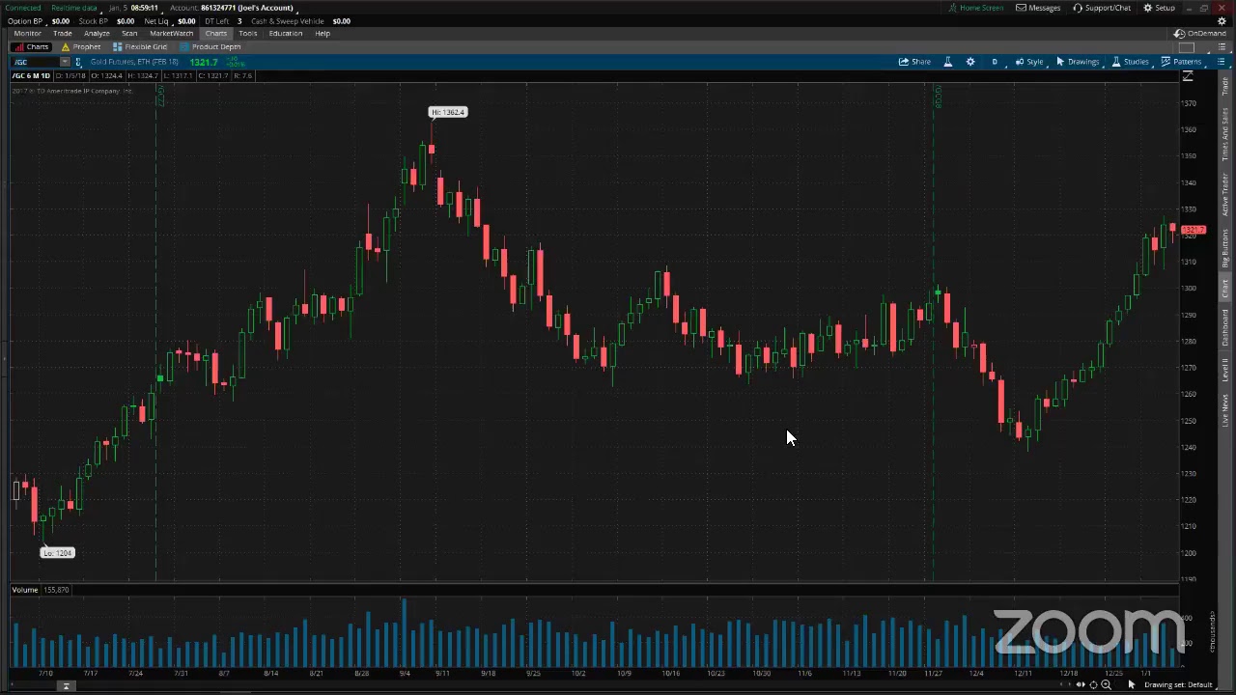
Task: Click the price axis toggle icon top-right
Action: (x=1188, y=75)
